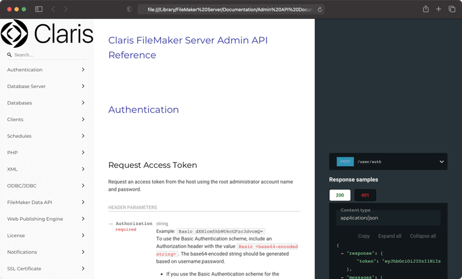This screenshot has width=462, height=279.
Task: Open the Share icon in toolbar
Action: (426, 9)
